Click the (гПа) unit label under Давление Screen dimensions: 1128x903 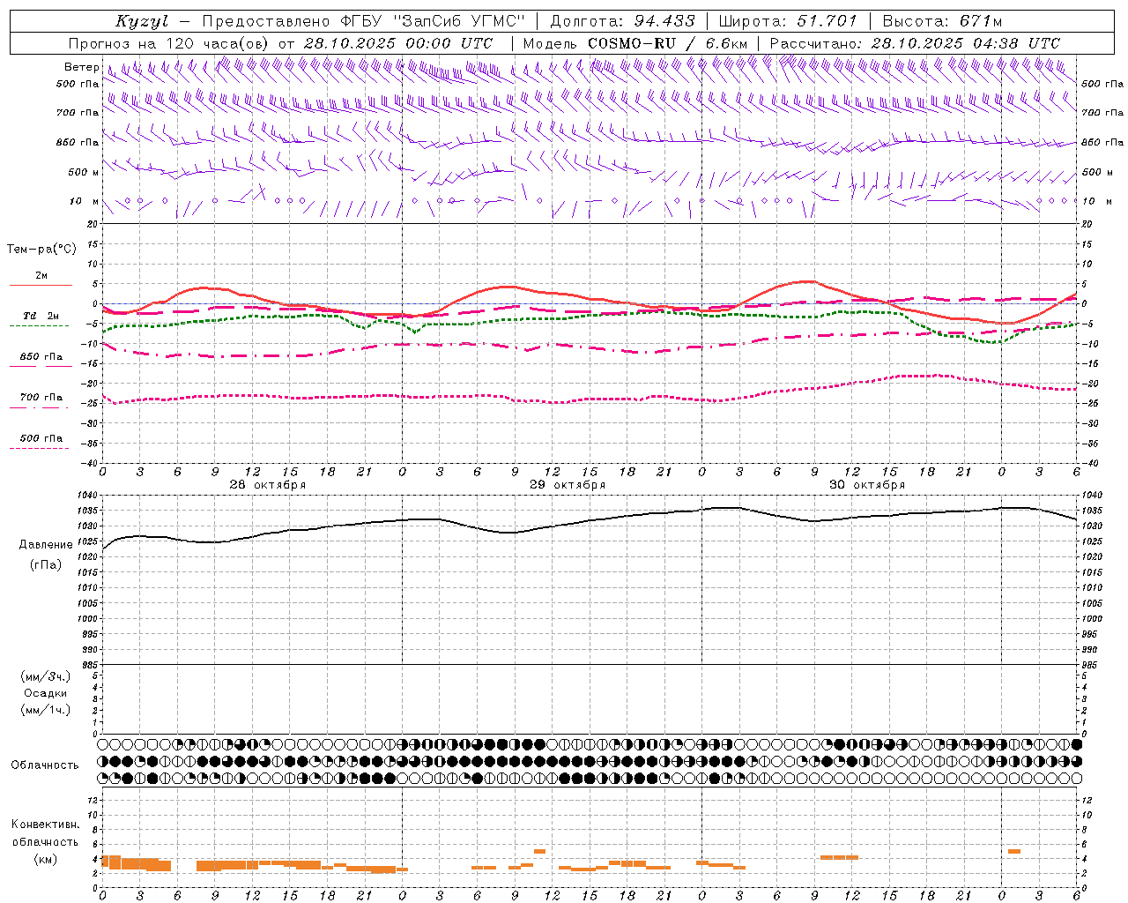(x=45, y=564)
